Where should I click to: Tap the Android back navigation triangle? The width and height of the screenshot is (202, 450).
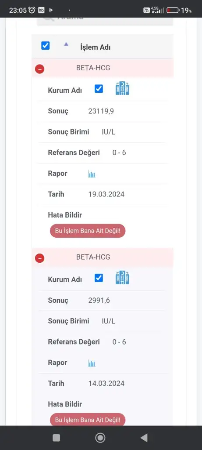144,438
